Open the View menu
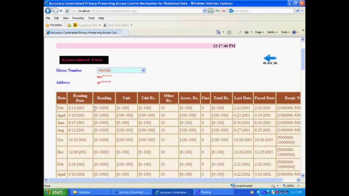Viewport: 349px width, 196px height. pos(66,18)
